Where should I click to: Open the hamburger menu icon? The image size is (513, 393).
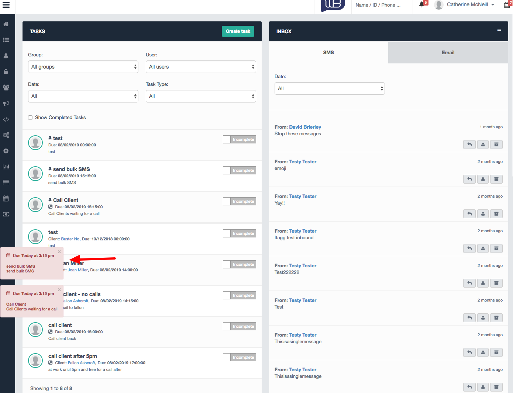click(6, 5)
